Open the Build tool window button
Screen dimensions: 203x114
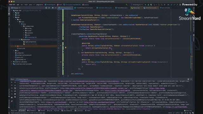(57, 111)
